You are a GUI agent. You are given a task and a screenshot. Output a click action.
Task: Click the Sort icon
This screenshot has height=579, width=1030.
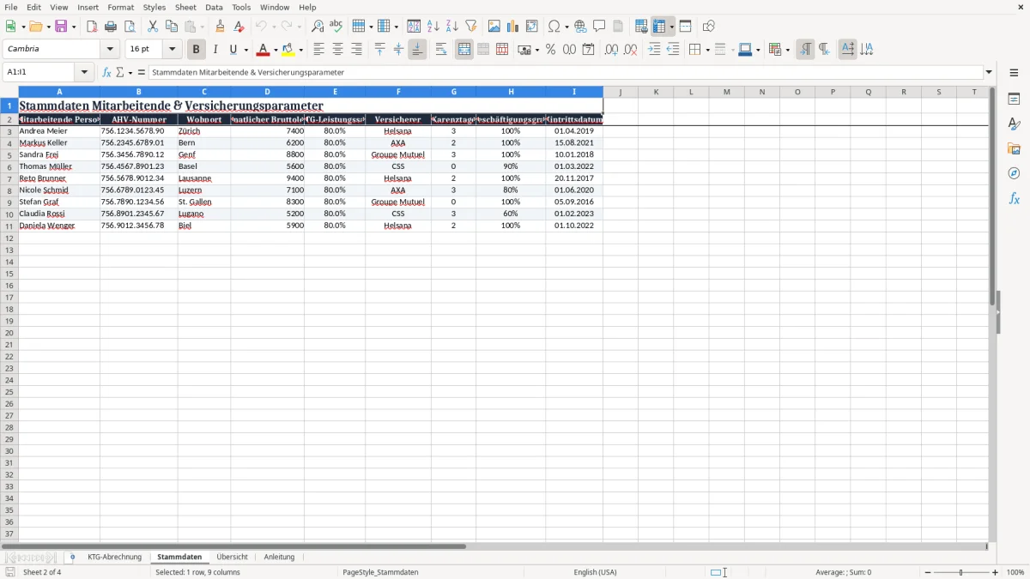[414, 27]
